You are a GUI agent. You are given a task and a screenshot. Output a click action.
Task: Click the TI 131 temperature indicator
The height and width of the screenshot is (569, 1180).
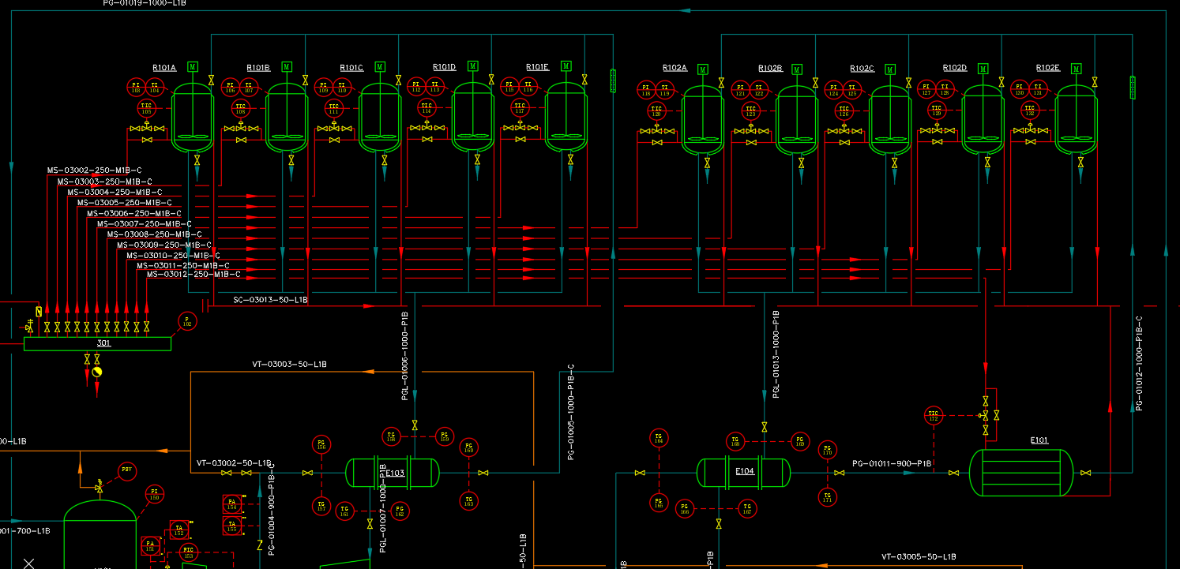pyautogui.click(x=1038, y=90)
